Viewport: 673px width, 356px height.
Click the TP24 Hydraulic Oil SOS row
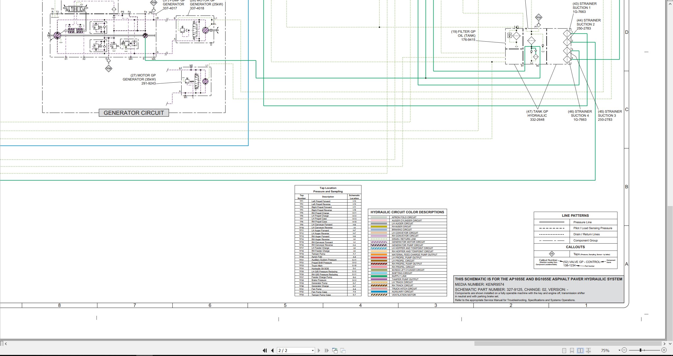(x=328, y=269)
